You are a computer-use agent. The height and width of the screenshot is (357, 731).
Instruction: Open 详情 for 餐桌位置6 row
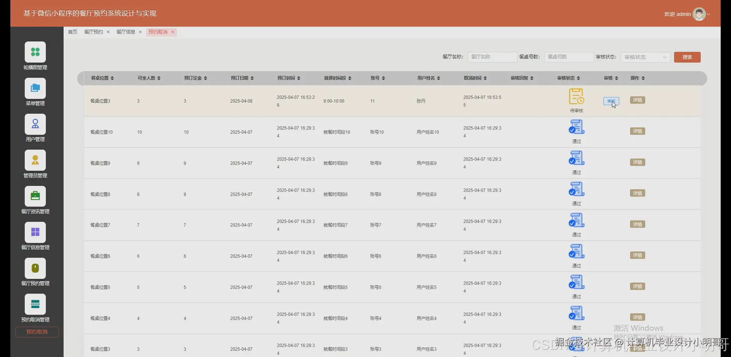point(637,255)
